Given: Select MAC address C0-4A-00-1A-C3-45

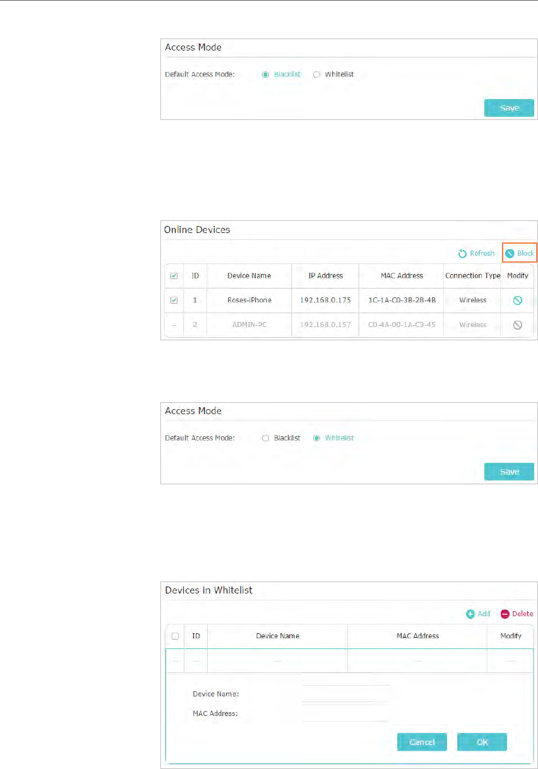Looking at the screenshot, I should 401,325.
